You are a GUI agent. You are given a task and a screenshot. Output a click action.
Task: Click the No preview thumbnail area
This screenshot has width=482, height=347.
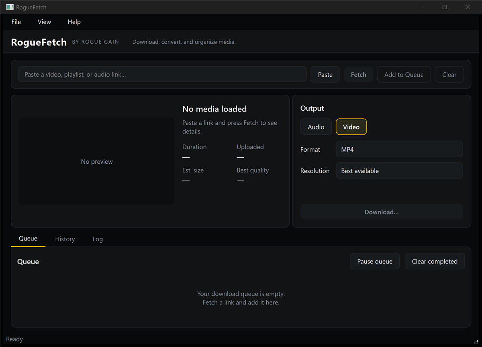pyautogui.click(x=97, y=161)
